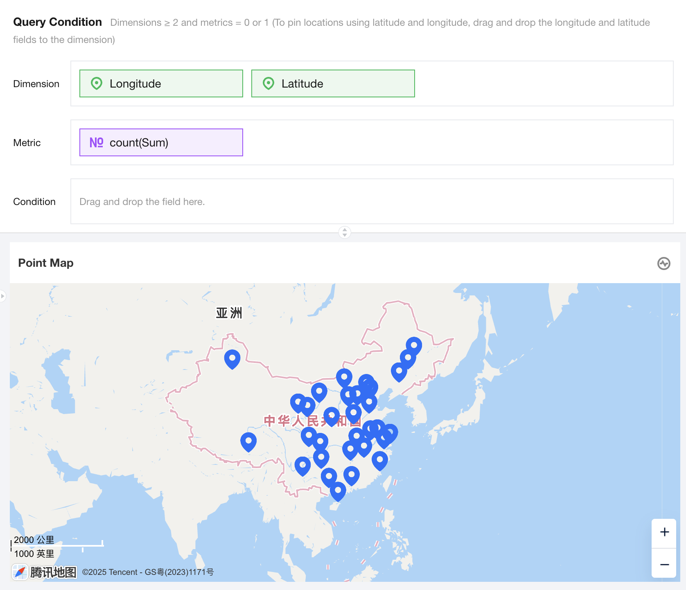Click the 亚洲 label on the map

tap(229, 313)
